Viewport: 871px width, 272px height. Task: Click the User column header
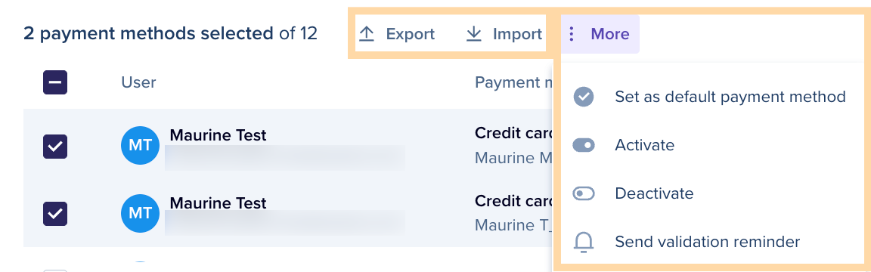138,82
